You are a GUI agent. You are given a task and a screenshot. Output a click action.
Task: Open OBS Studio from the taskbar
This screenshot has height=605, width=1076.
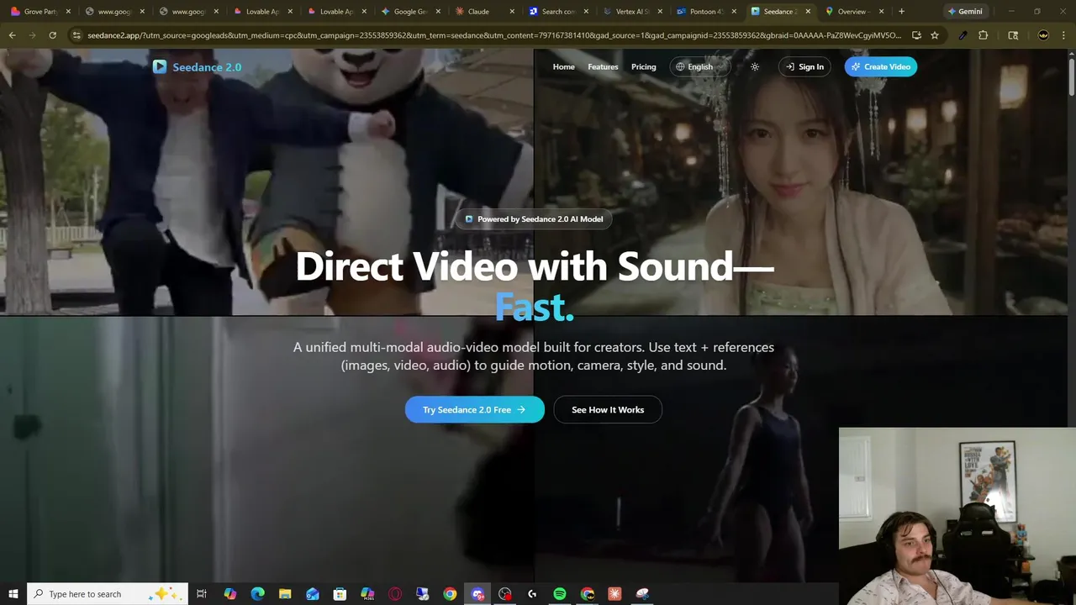pos(504,594)
